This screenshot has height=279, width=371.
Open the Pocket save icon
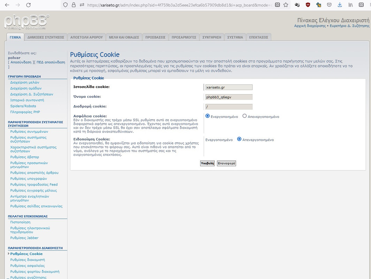tap(329, 5)
